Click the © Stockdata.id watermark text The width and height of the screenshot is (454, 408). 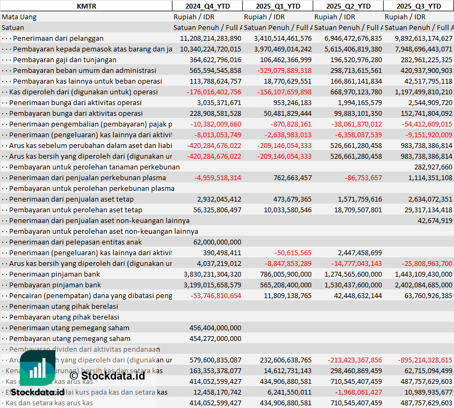(x=107, y=375)
